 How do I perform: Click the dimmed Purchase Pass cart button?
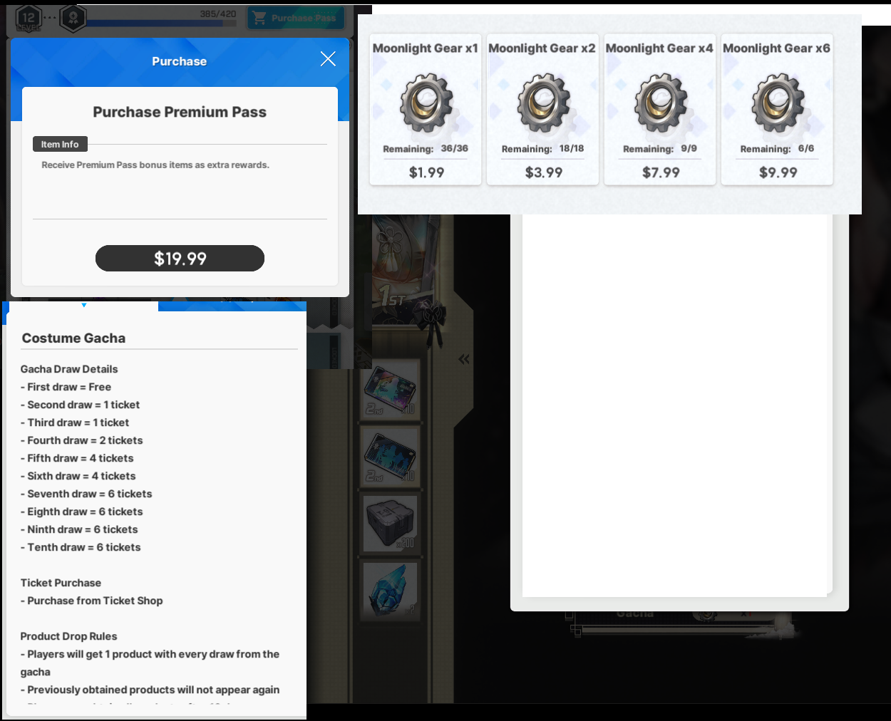[296, 18]
